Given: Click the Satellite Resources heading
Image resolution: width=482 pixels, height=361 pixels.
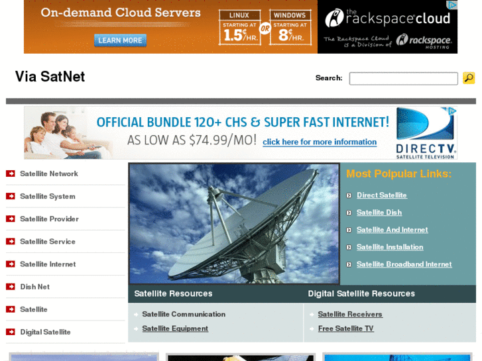Looking at the screenshot, I should point(173,293).
